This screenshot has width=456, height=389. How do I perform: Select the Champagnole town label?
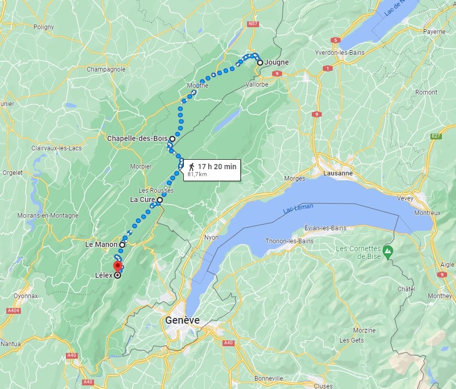106,69
